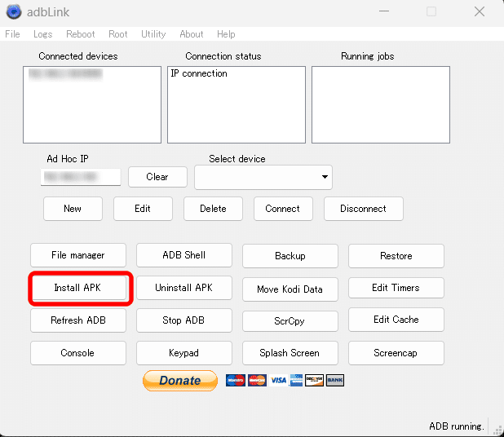Click the New device button
Image resolution: width=504 pixels, height=437 pixels.
point(73,209)
